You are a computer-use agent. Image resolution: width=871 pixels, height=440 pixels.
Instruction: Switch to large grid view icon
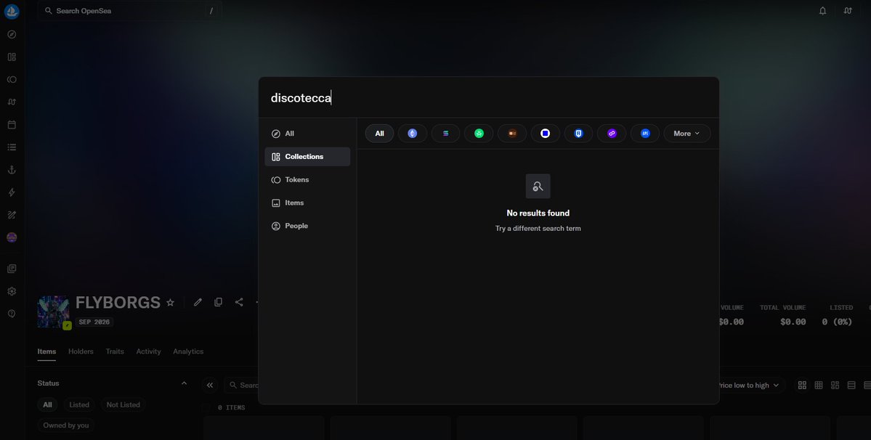click(x=802, y=385)
